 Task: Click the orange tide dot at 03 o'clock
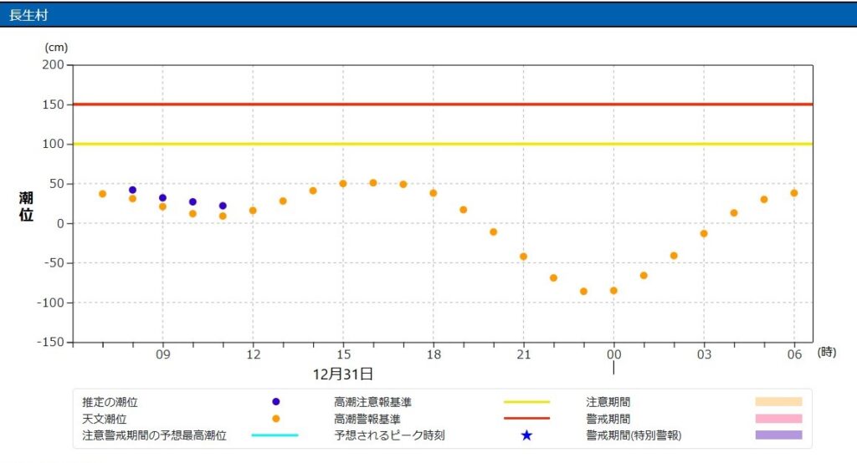pos(704,234)
